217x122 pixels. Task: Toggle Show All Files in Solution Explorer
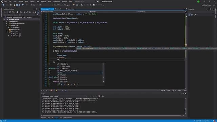[29, 12]
